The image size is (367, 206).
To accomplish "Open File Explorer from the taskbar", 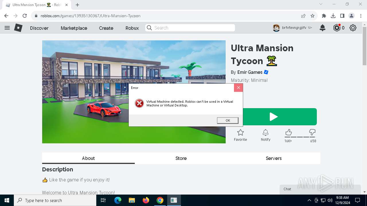I will click(x=132, y=200).
